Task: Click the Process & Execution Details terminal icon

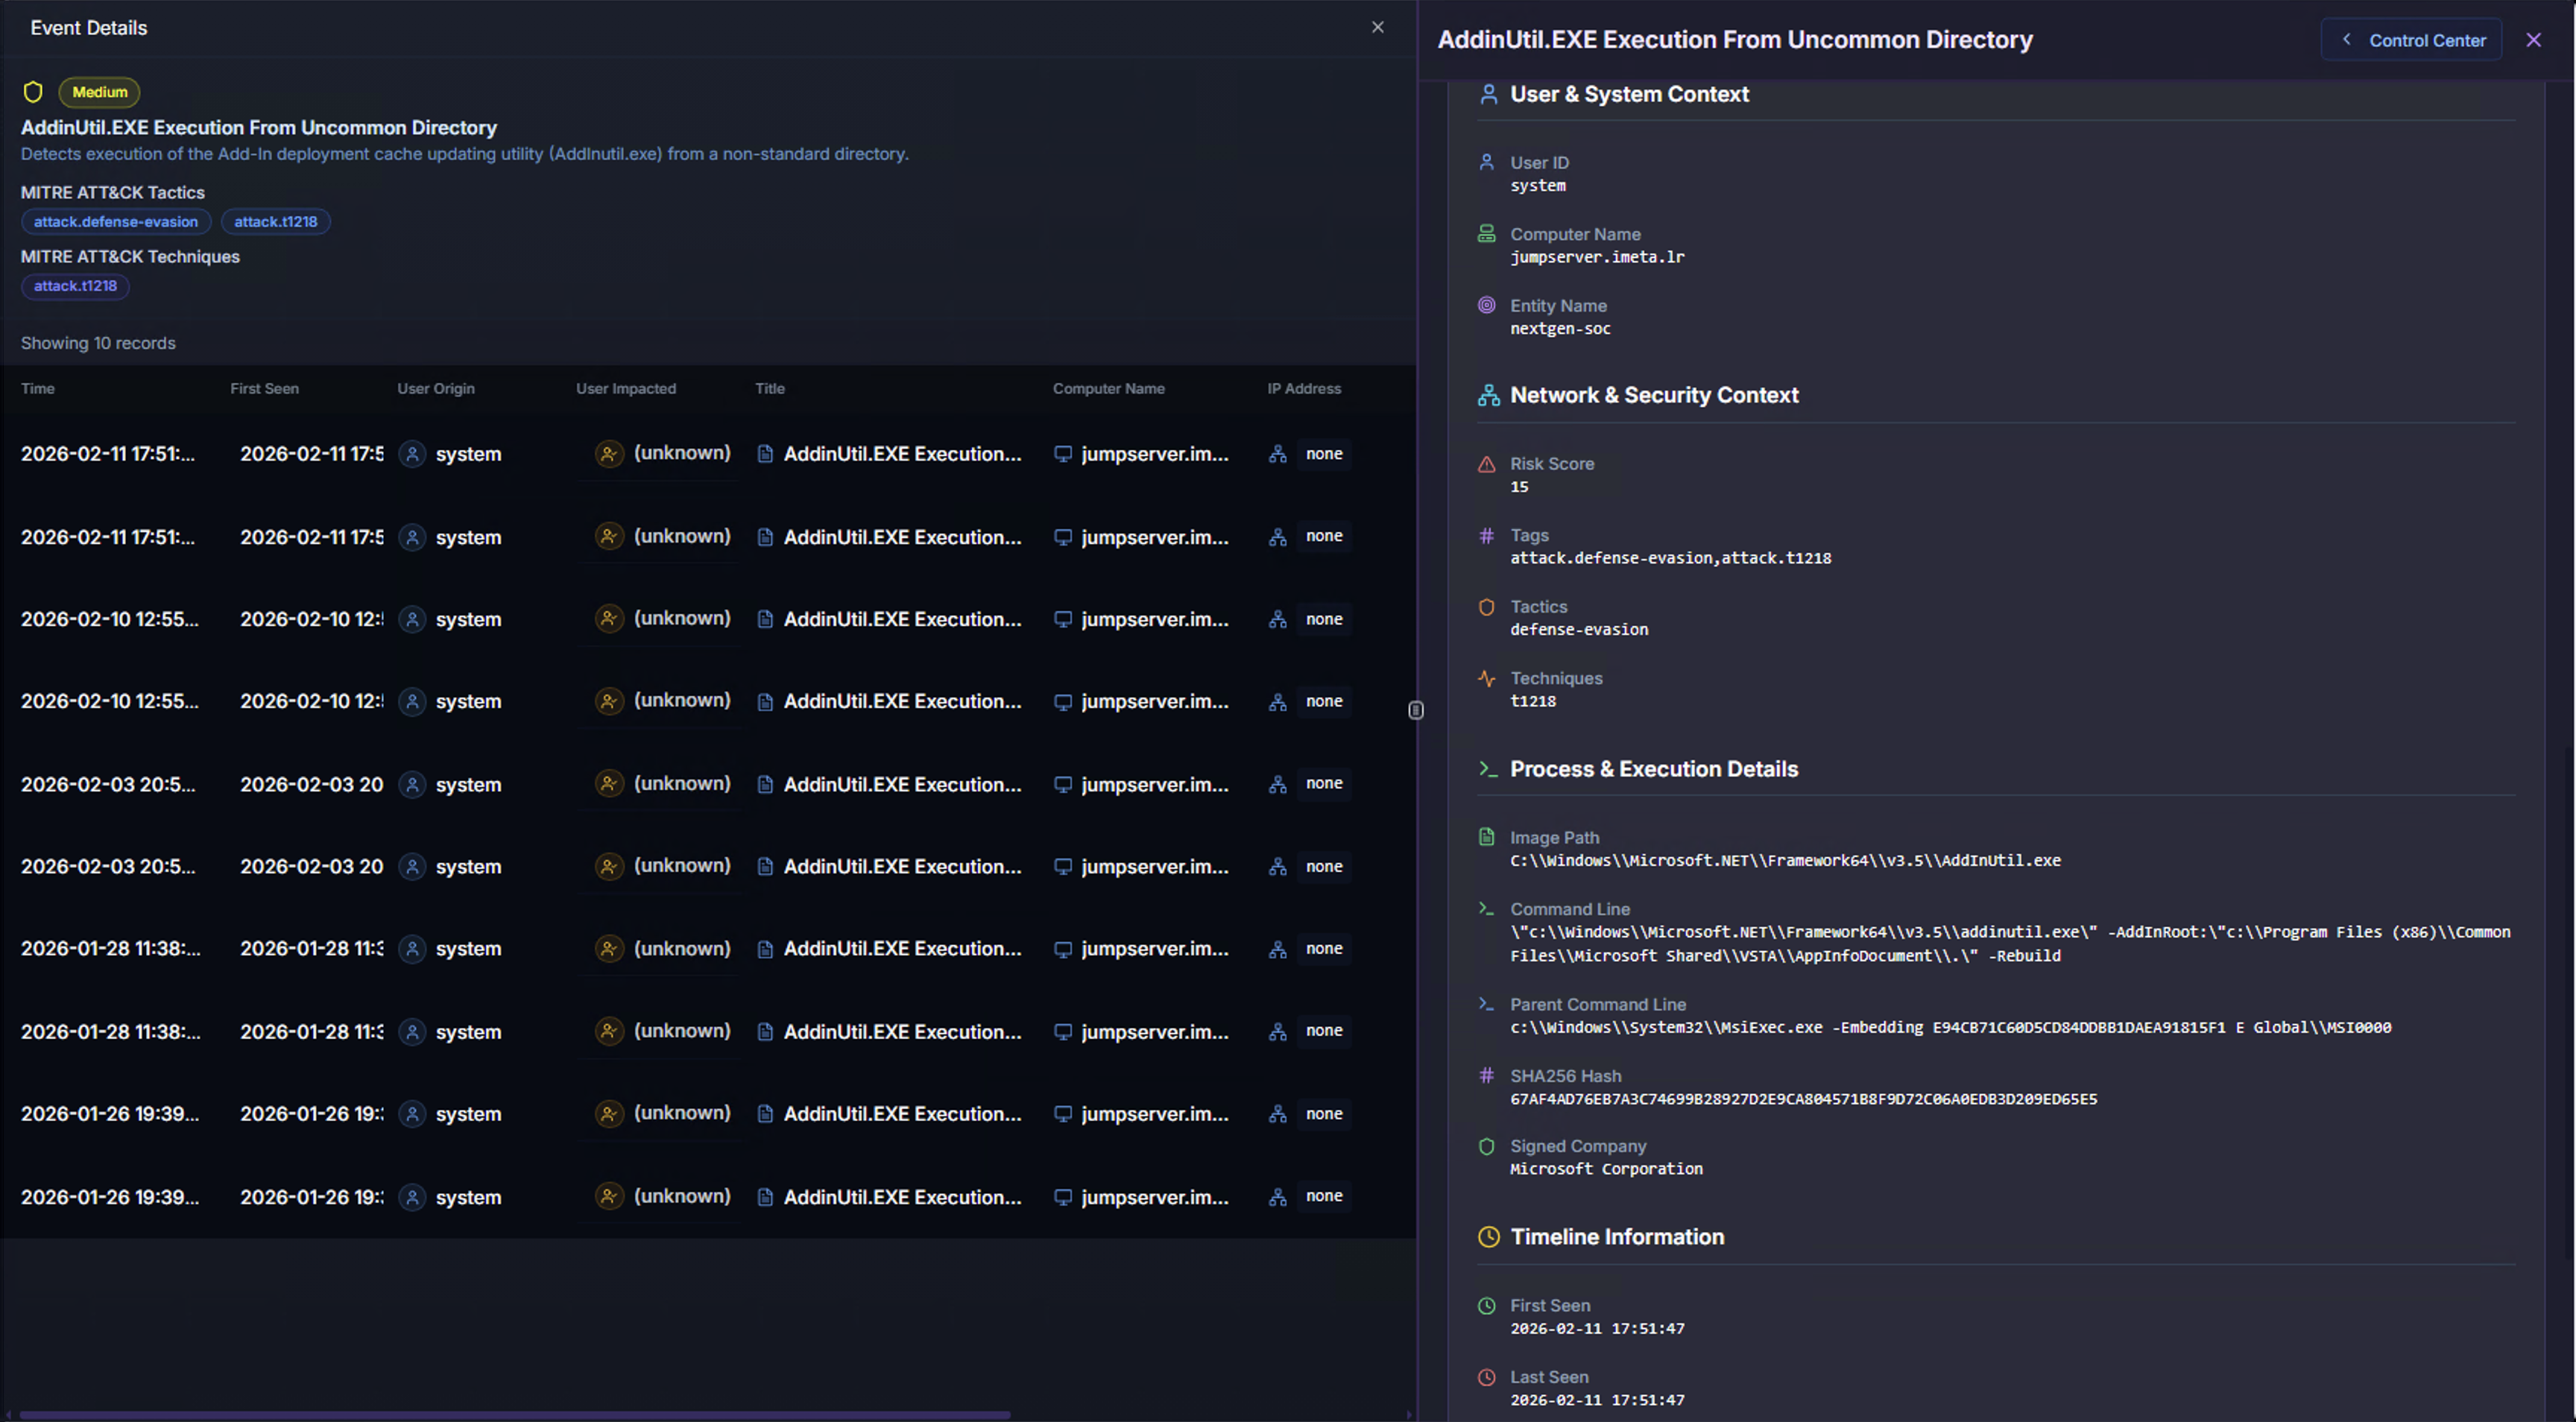Action: [x=1488, y=769]
